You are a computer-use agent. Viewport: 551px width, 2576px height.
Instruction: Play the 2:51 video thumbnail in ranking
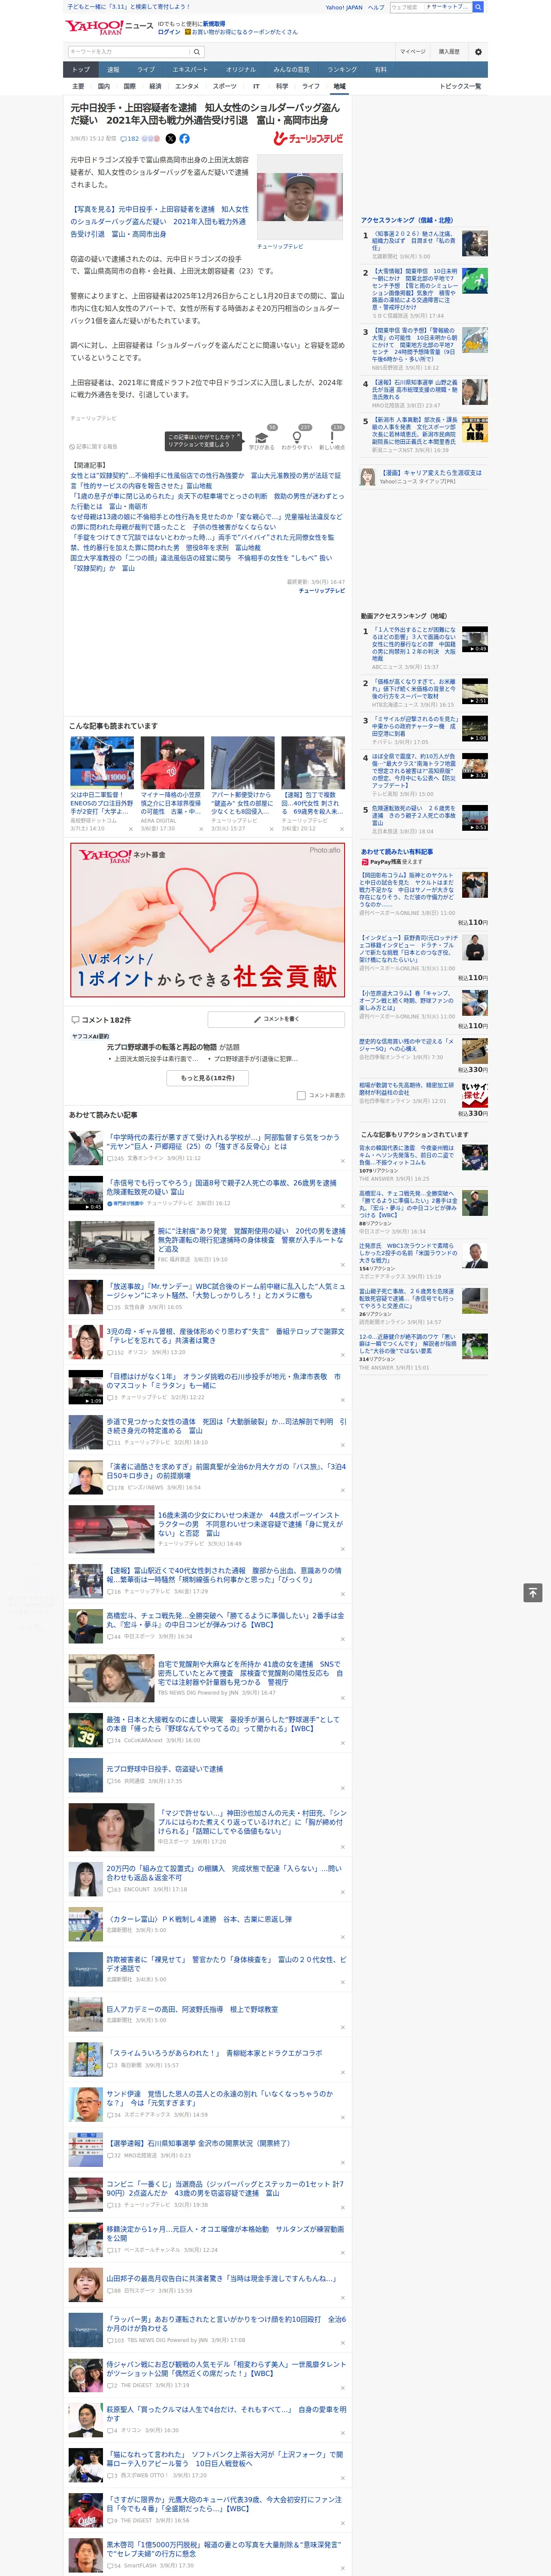[x=475, y=691]
